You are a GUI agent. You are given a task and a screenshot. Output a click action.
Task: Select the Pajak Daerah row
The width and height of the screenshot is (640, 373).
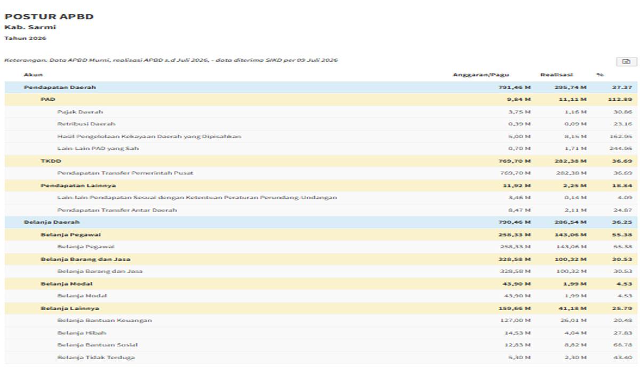(321, 112)
